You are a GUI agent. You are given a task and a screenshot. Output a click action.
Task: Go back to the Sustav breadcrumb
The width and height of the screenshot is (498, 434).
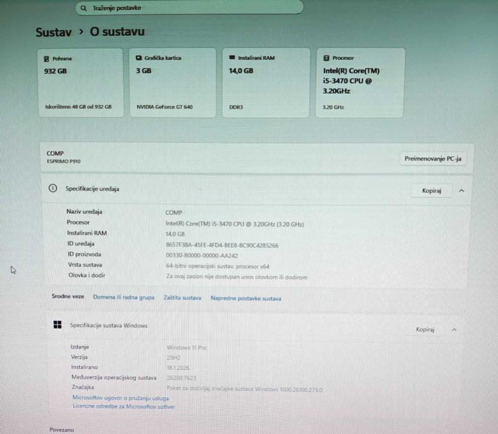(x=54, y=32)
